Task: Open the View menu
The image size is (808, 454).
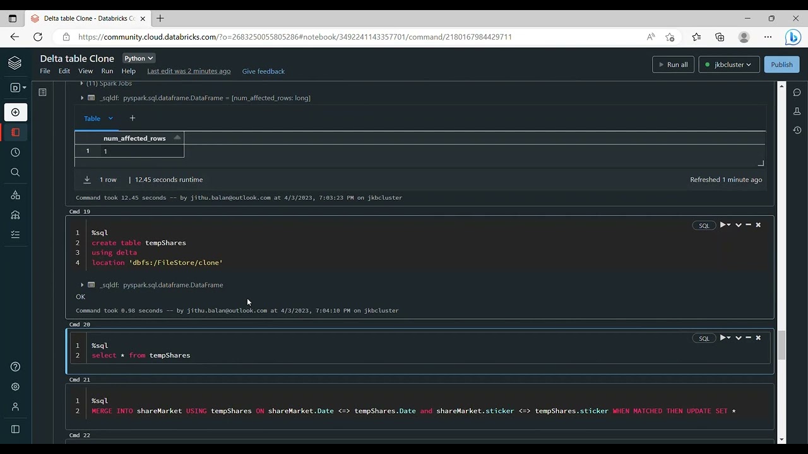Action: tap(85, 71)
